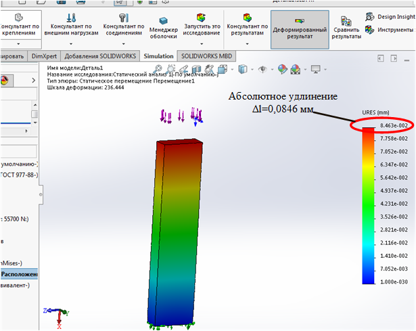The height and width of the screenshot is (331, 416).
Task: Open Design Insight plot
Action: (390, 16)
